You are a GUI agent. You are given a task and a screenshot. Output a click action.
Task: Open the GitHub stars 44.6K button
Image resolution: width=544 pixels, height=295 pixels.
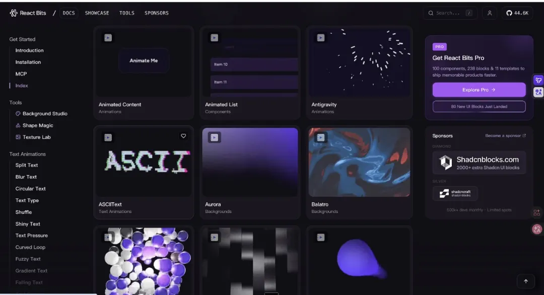point(517,13)
